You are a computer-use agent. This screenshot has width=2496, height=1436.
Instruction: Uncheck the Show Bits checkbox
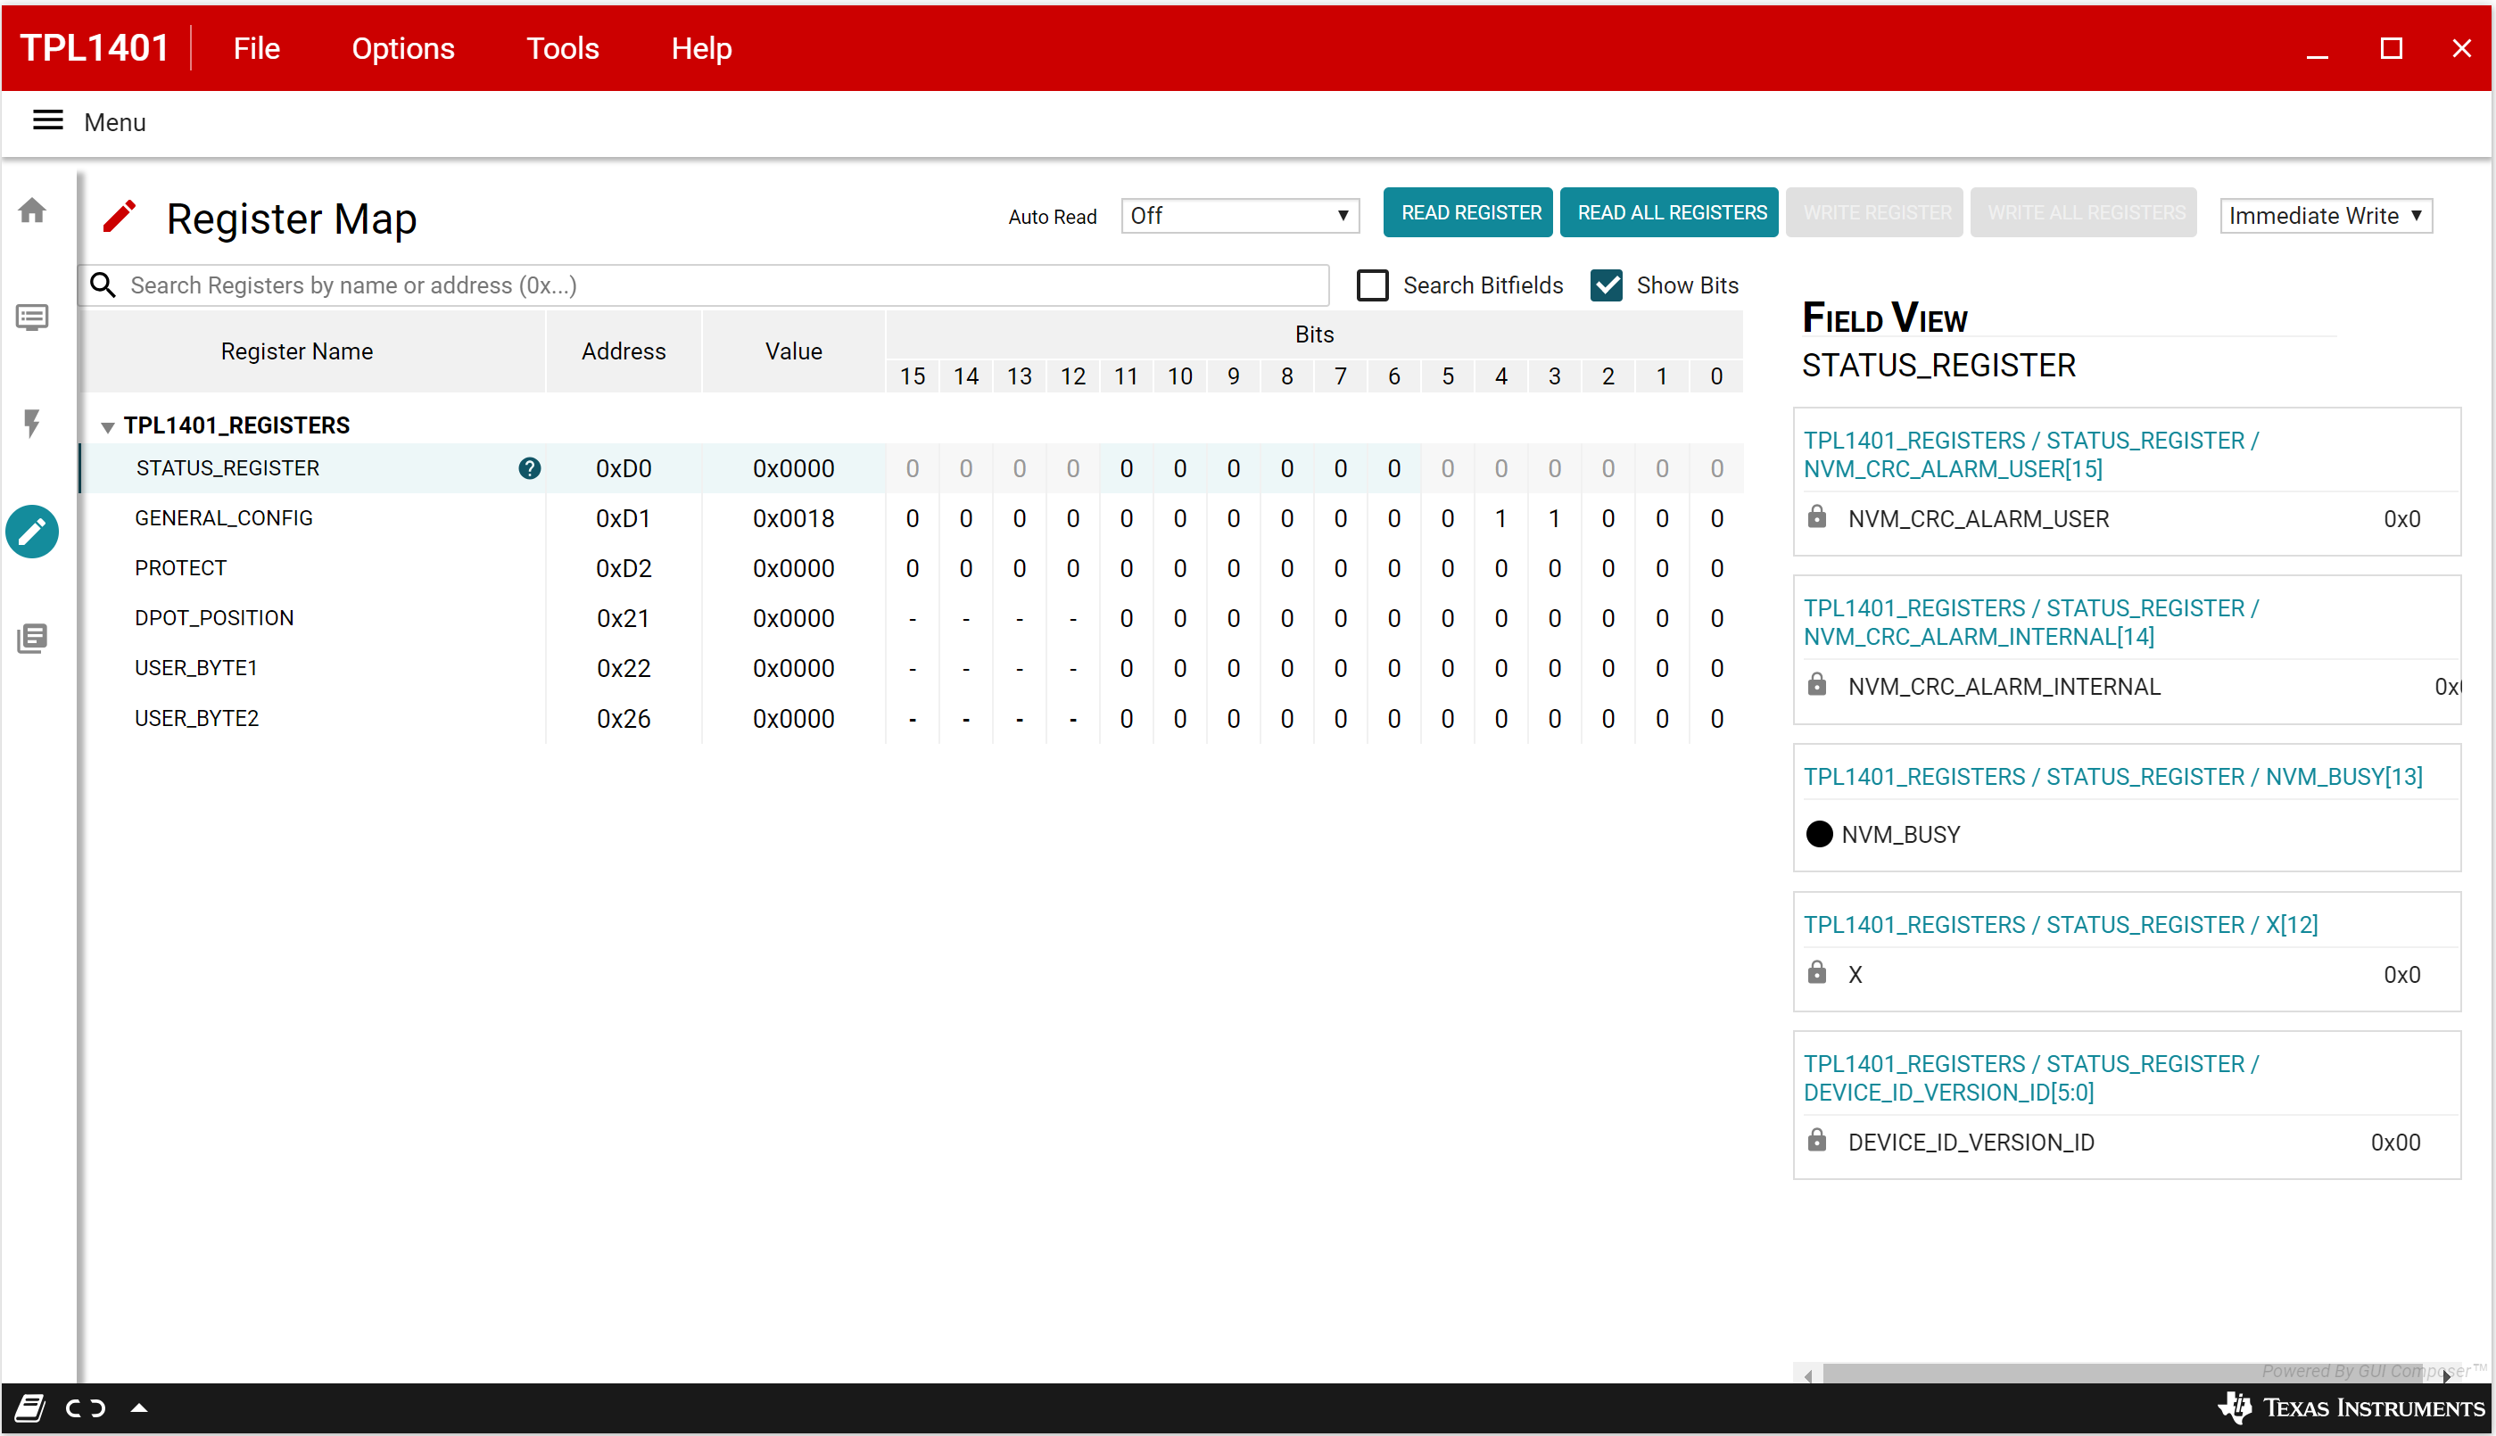(1607, 286)
